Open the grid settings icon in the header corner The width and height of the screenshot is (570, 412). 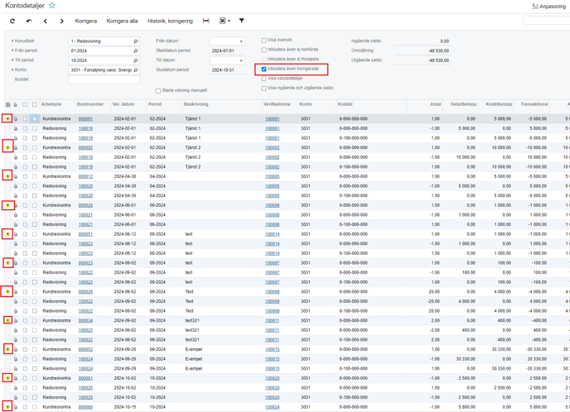[7, 104]
